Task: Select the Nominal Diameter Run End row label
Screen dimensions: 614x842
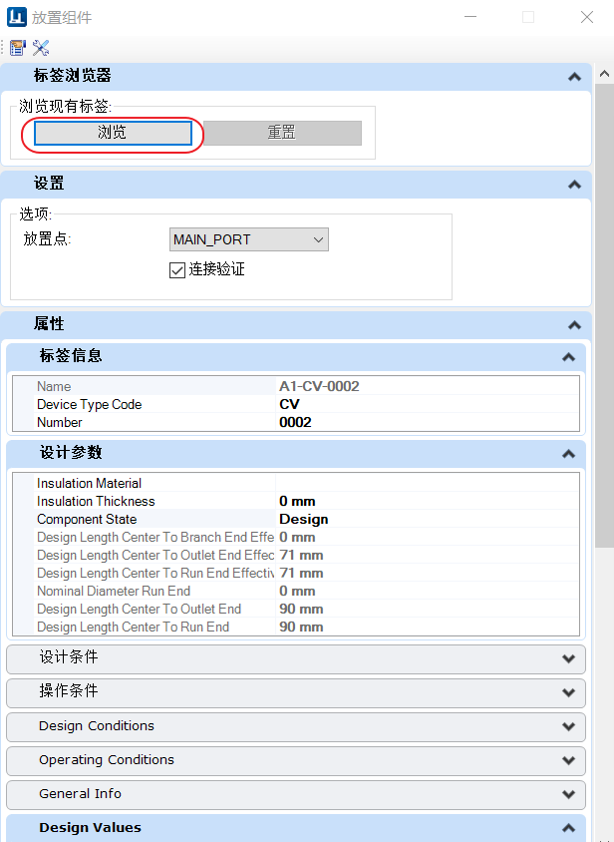Action: (x=114, y=592)
